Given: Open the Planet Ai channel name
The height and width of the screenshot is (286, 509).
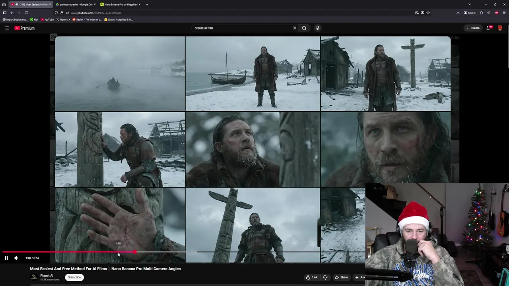Looking at the screenshot, I should tap(47, 276).
